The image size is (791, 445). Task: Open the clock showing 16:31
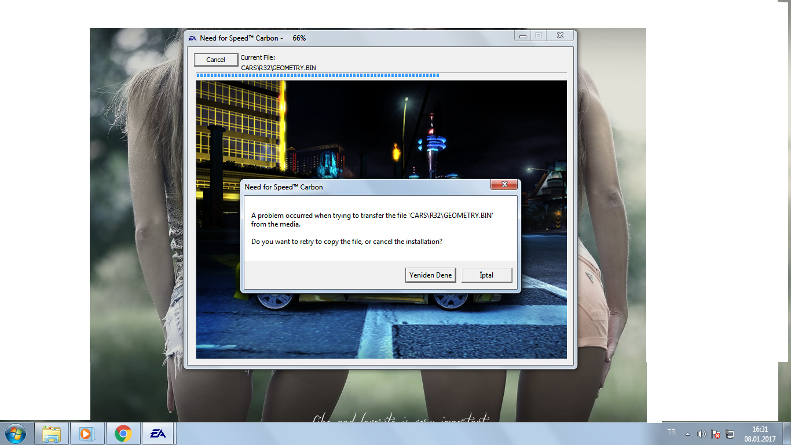point(760,434)
